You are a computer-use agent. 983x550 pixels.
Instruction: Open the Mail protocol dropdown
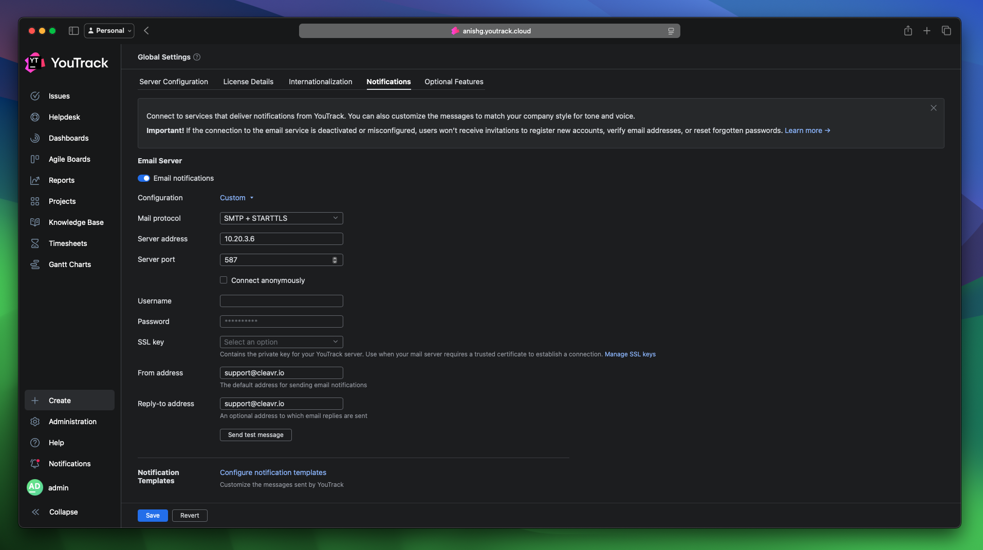pos(281,218)
